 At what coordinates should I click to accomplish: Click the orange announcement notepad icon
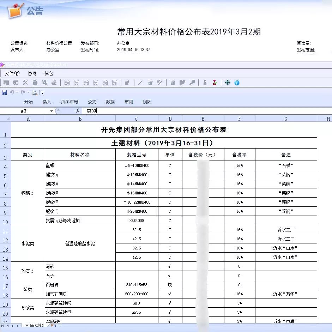[x=15, y=11]
